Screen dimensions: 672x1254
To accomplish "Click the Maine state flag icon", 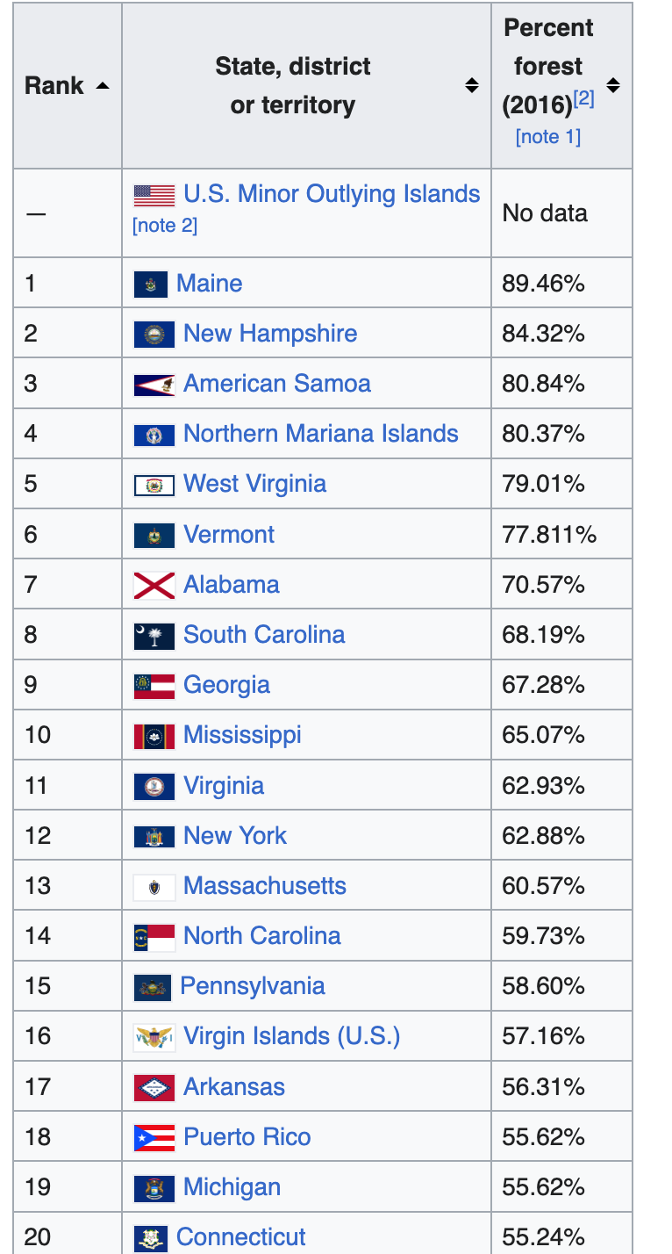I will (x=150, y=284).
